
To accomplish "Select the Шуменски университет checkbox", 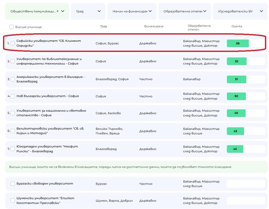I will click(13, 201).
